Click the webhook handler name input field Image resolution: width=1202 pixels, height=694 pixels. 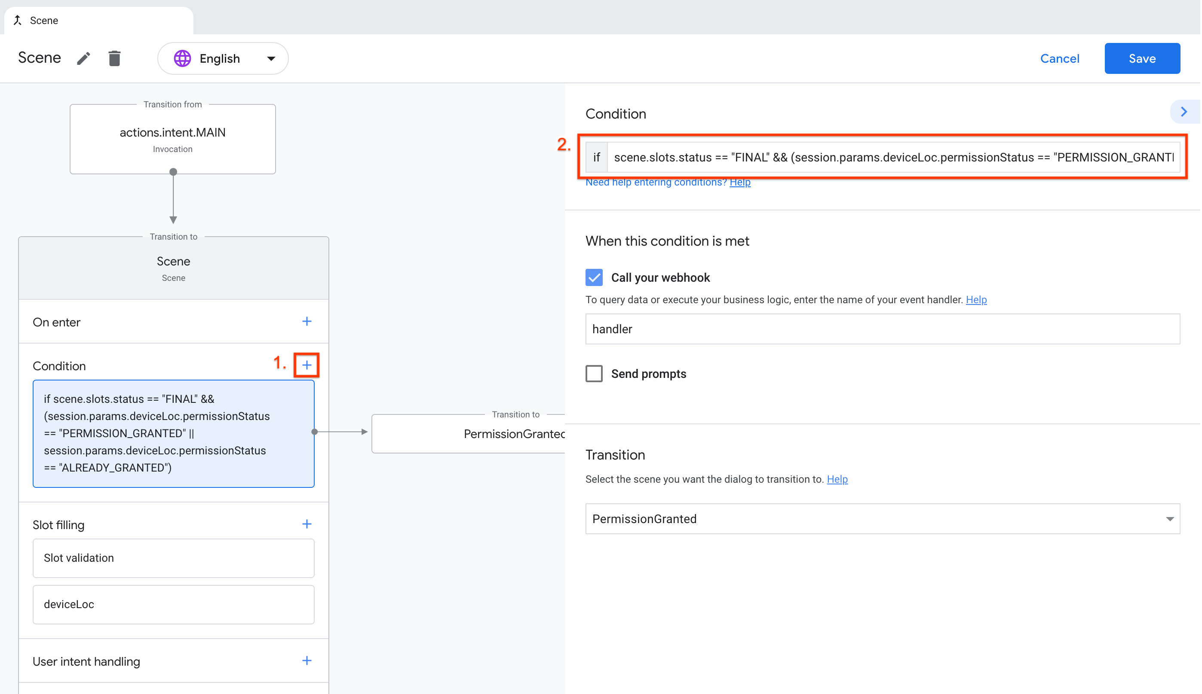883,329
